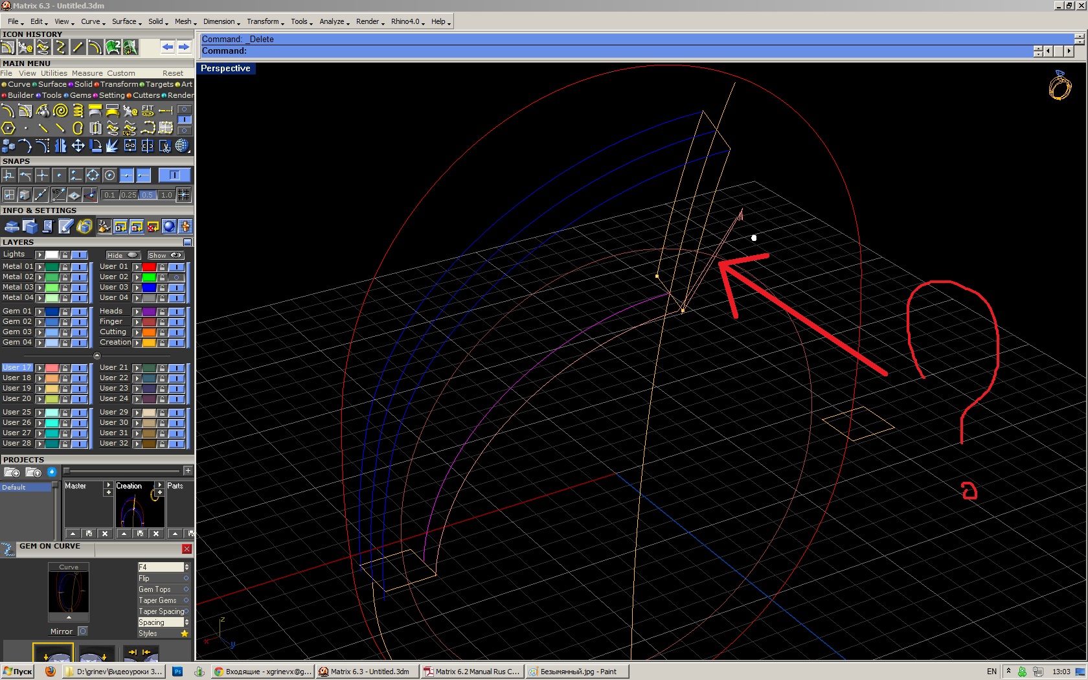
Task: Click the globe icon in Curve tools
Action: tap(183, 146)
